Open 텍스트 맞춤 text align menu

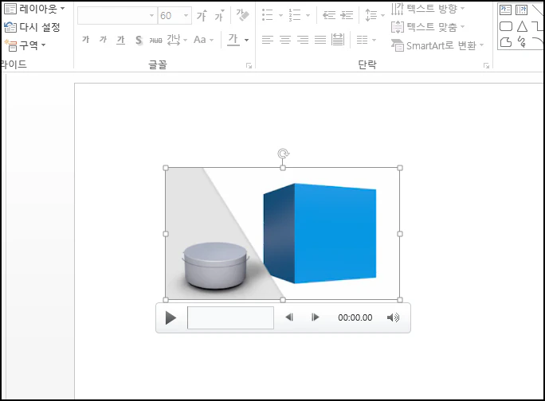click(428, 27)
